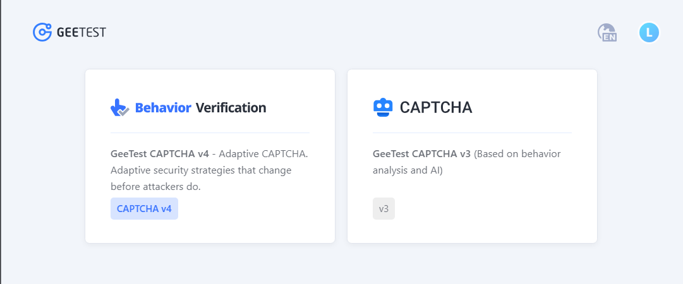Click the blue "Behavior" word in heading

coord(163,108)
